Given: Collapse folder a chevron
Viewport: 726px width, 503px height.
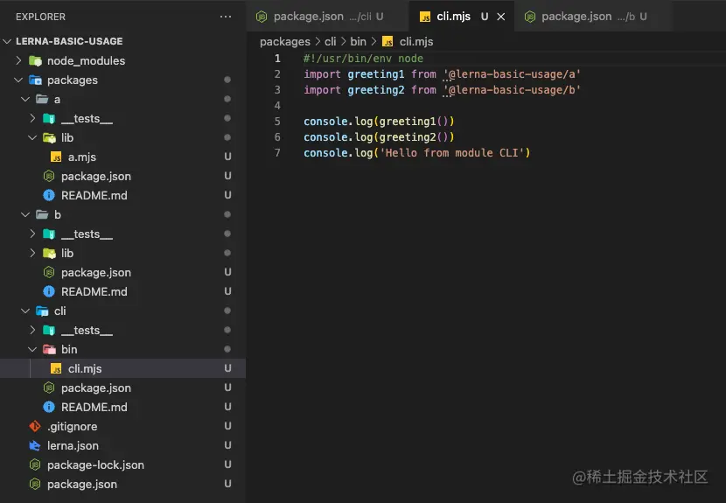Looking at the screenshot, I should tap(25, 99).
